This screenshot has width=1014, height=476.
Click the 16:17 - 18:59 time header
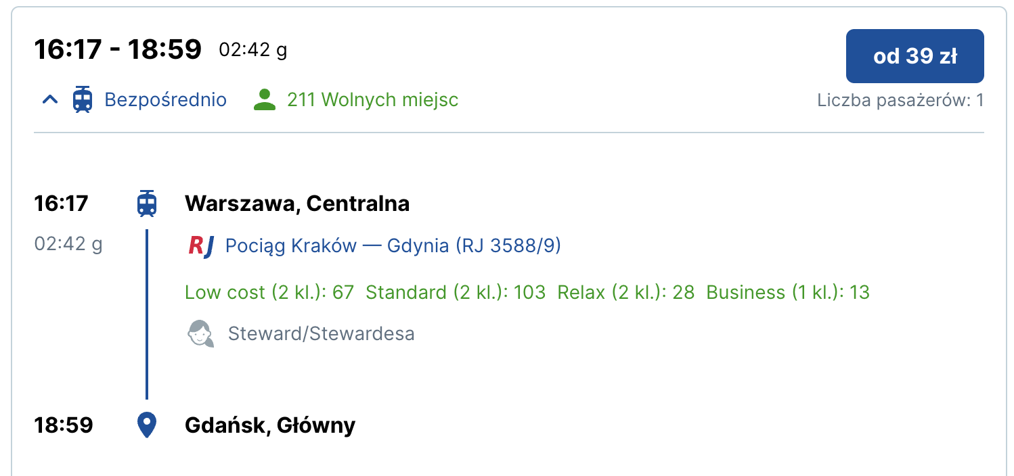[118, 49]
